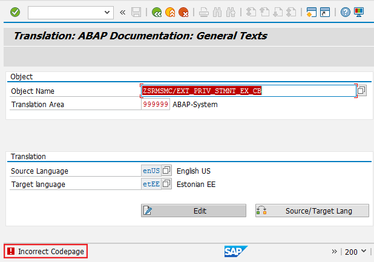
Task: Collapse the command field with double chevron
Action: point(123,12)
